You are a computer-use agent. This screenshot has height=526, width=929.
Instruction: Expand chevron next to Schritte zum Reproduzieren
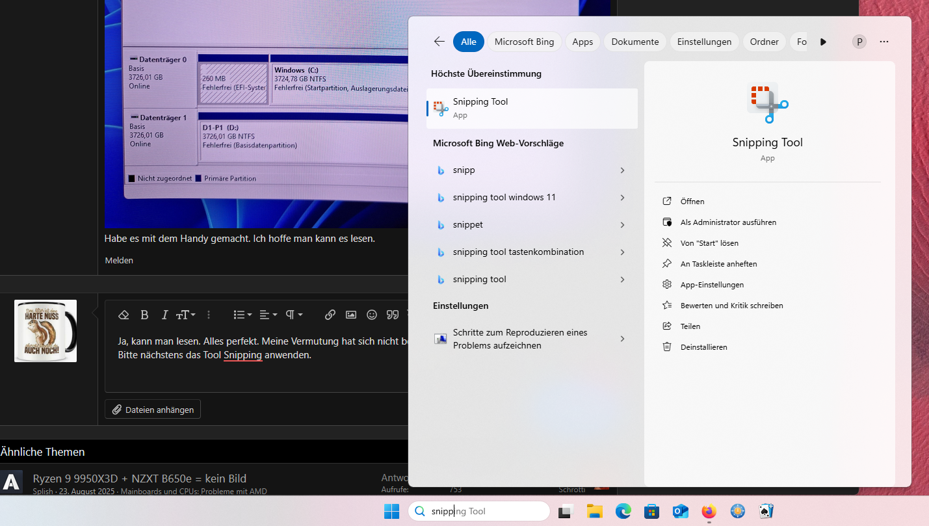click(x=622, y=339)
